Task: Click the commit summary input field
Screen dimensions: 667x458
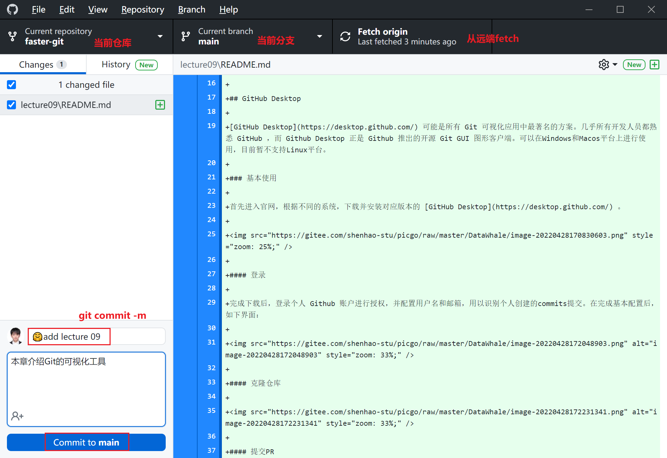Action: (x=96, y=337)
